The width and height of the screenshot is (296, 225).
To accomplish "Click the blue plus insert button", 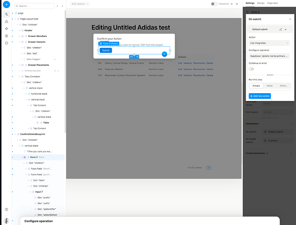I will 6,4.
